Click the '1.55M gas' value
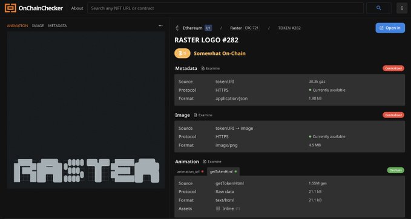411x219 pixels. pyautogui.click(x=318, y=183)
